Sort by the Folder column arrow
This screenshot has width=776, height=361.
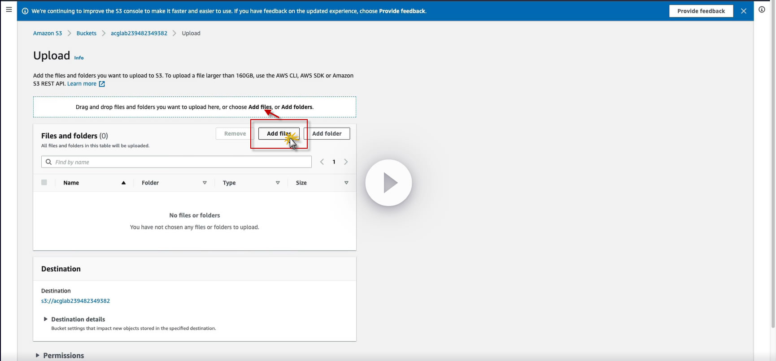tap(205, 183)
